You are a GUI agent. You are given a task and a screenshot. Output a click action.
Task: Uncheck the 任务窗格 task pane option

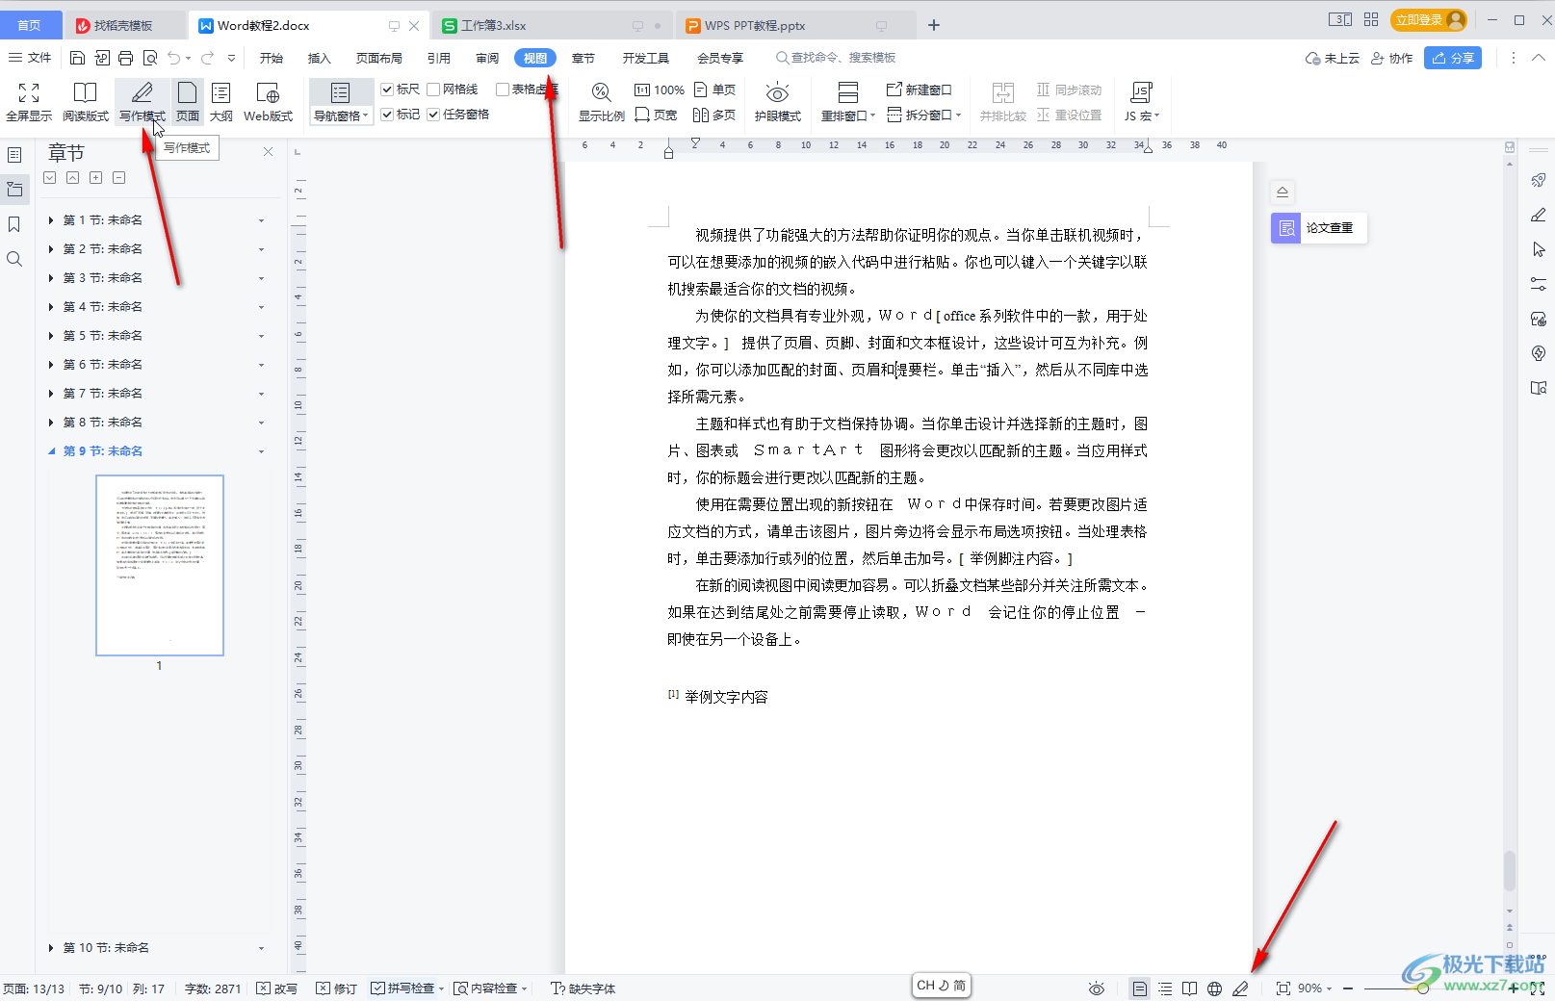pyautogui.click(x=434, y=114)
